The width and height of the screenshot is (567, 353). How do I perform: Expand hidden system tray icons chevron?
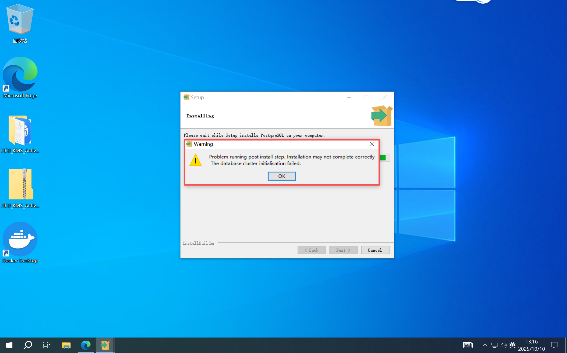[x=485, y=345]
